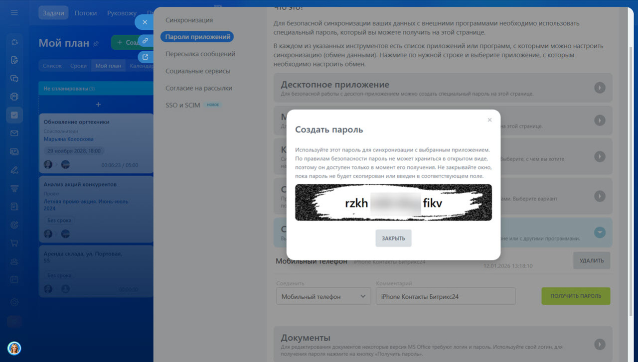This screenshot has height=362, width=638.
Task: Click the Не спланированы column header
Action: (x=96, y=88)
